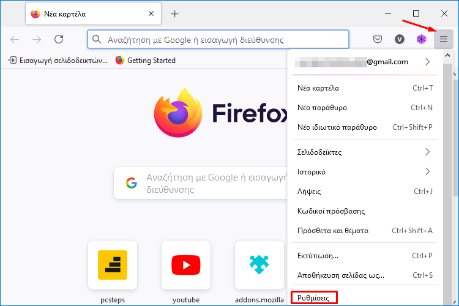The width and height of the screenshot is (459, 306).
Task: Go back one page
Action: coord(15,39)
